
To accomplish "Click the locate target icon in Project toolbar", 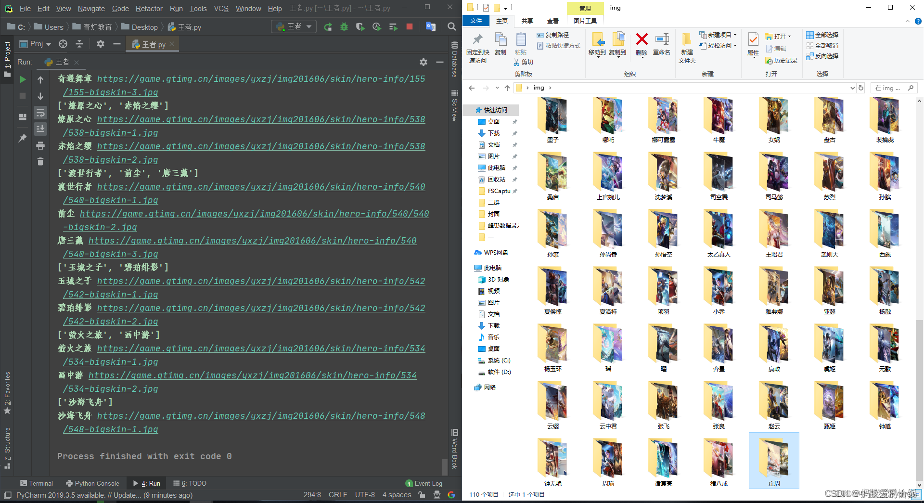I will point(63,44).
